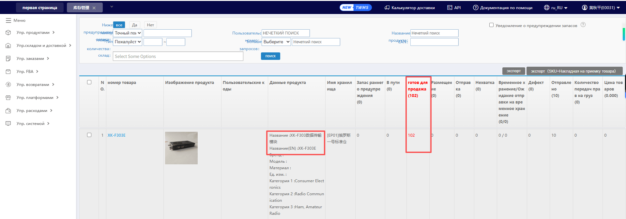Open the XK-F303E product number link
626x219 pixels.
click(116, 135)
